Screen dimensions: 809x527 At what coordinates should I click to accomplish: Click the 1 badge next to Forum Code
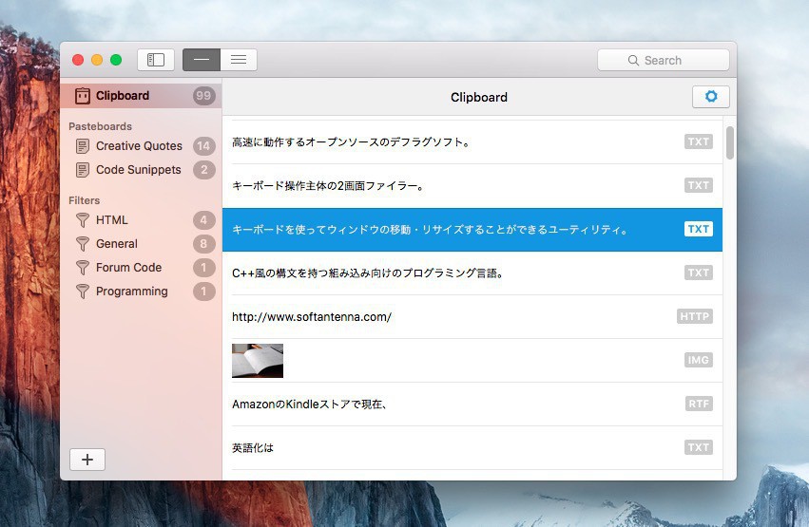click(203, 268)
